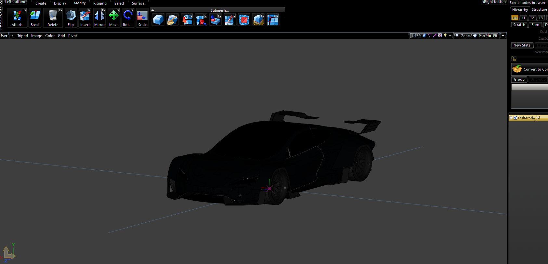The width and height of the screenshot is (548, 264).
Task: Click the pivot marker near car's front wheel
Action: 269,188
